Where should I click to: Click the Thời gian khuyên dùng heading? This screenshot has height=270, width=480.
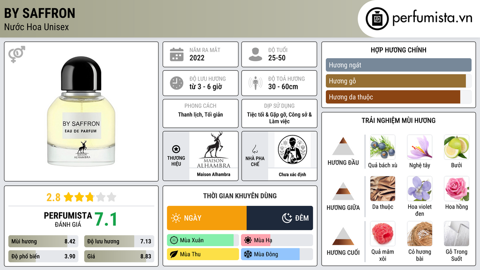click(x=240, y=196)
